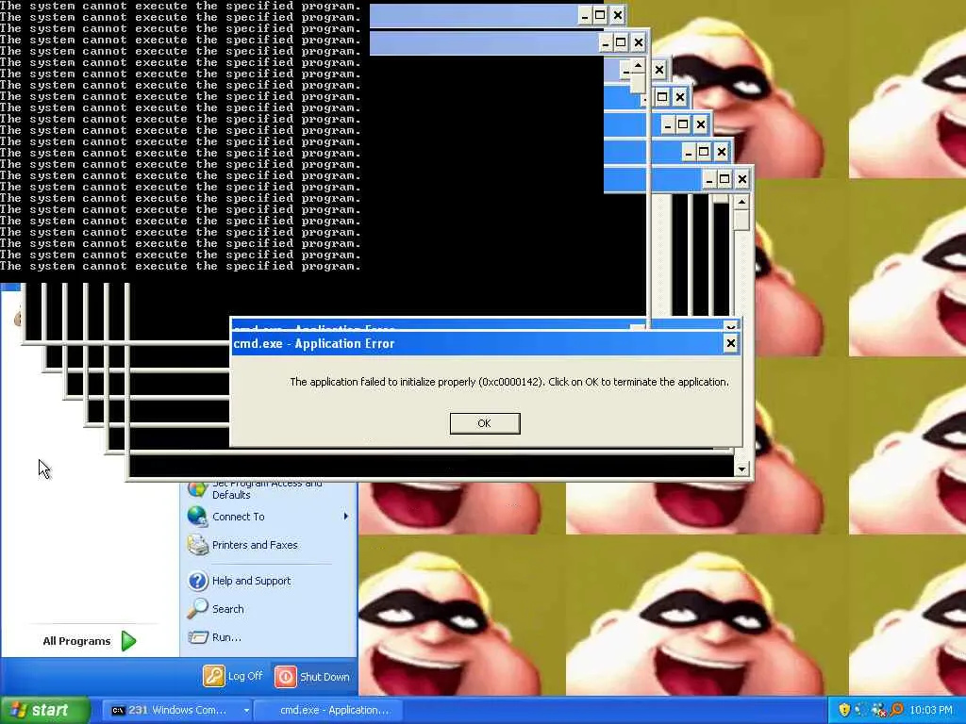This screenshot has width=966, height=724.
Task: Click the Log Off key icon
Action: point(214,676)
